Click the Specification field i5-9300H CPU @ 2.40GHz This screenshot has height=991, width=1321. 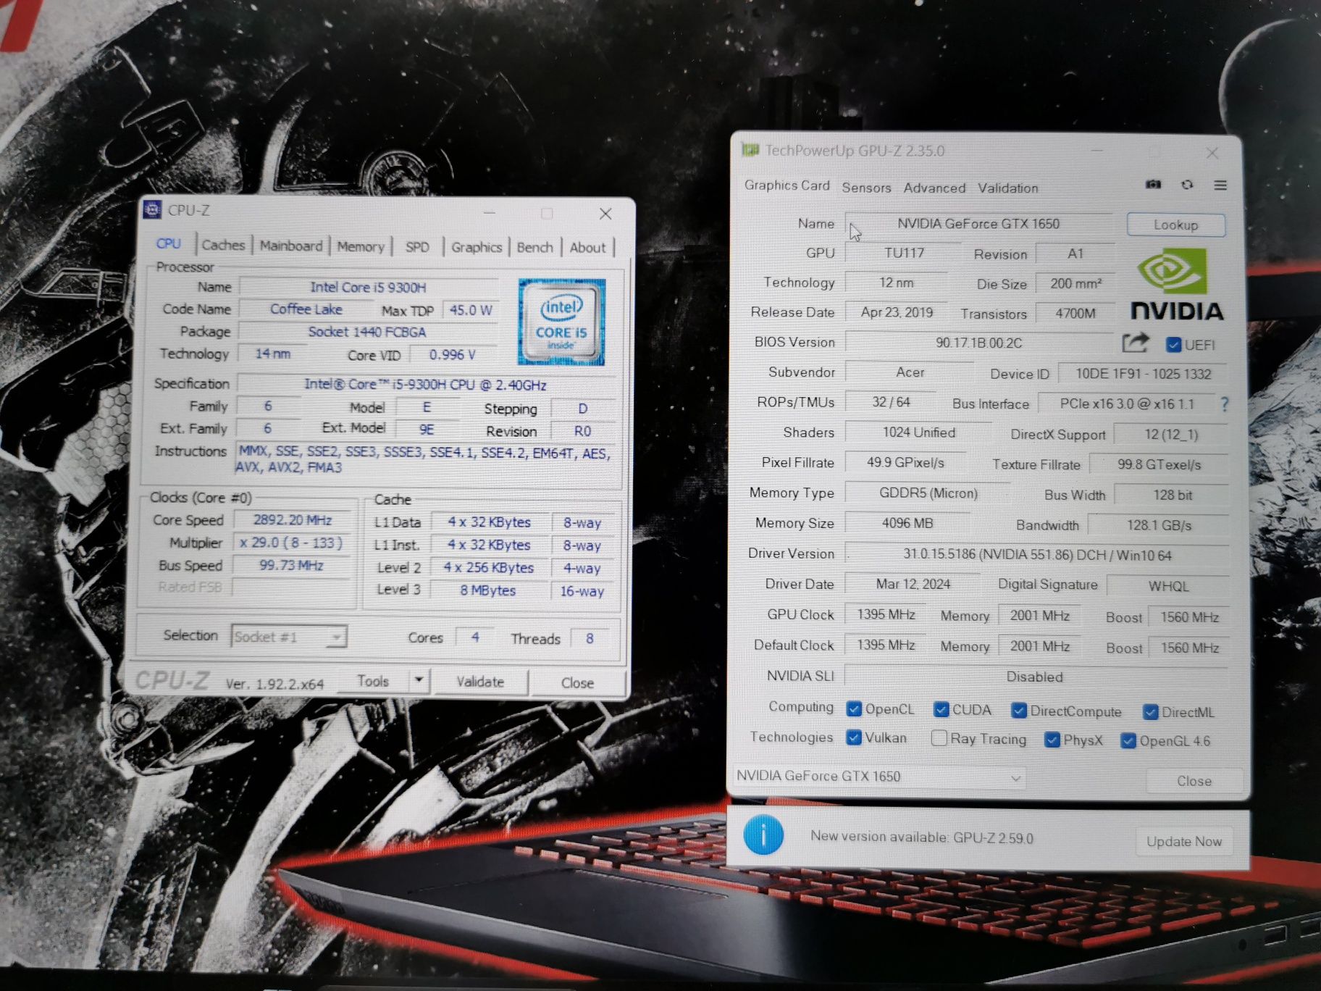[x=425, y=385]
